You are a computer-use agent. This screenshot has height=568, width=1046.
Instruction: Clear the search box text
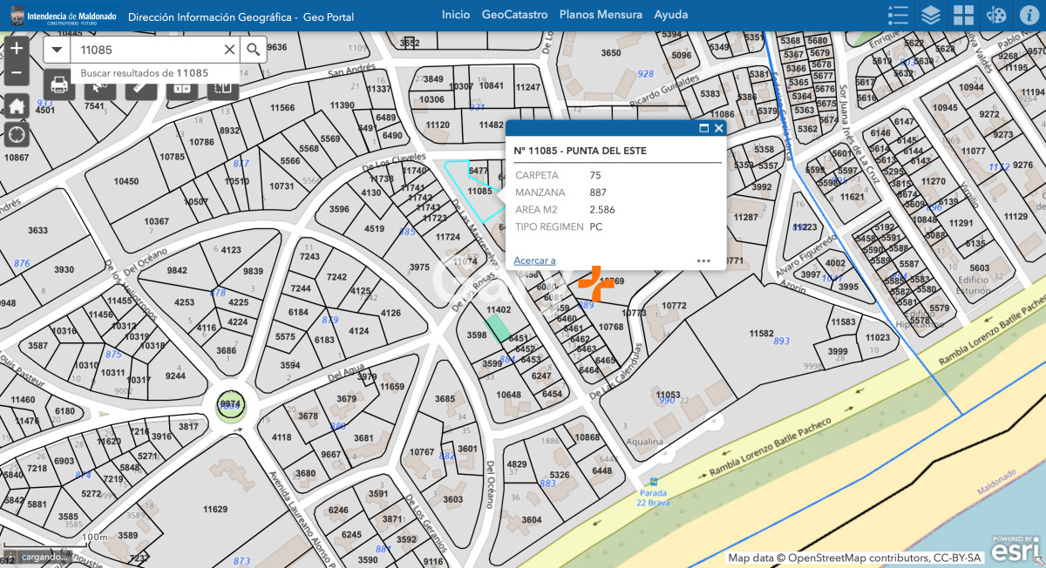coord(230,50)
